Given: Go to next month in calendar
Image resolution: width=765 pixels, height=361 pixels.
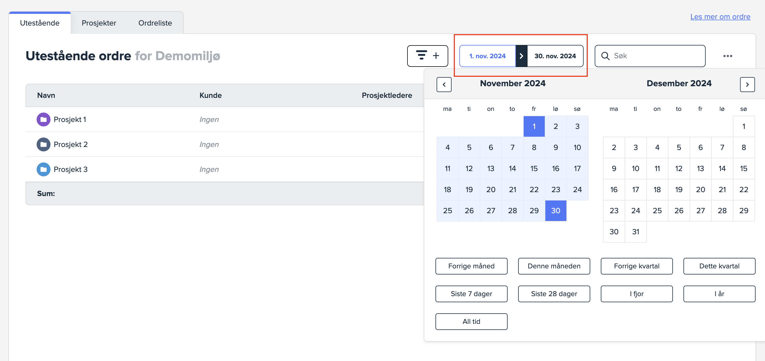Looking at the screenshot, I should pyautogui.click(x=747, y=85).
